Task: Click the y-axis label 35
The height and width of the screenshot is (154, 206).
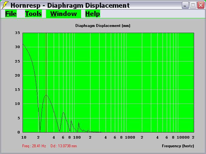Action: (17, 33)
